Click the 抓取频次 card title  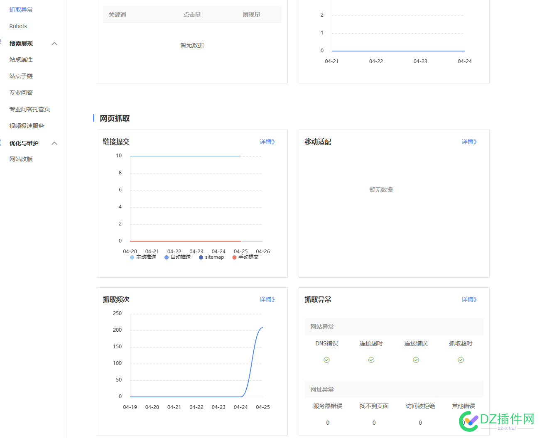coord(116,299)
